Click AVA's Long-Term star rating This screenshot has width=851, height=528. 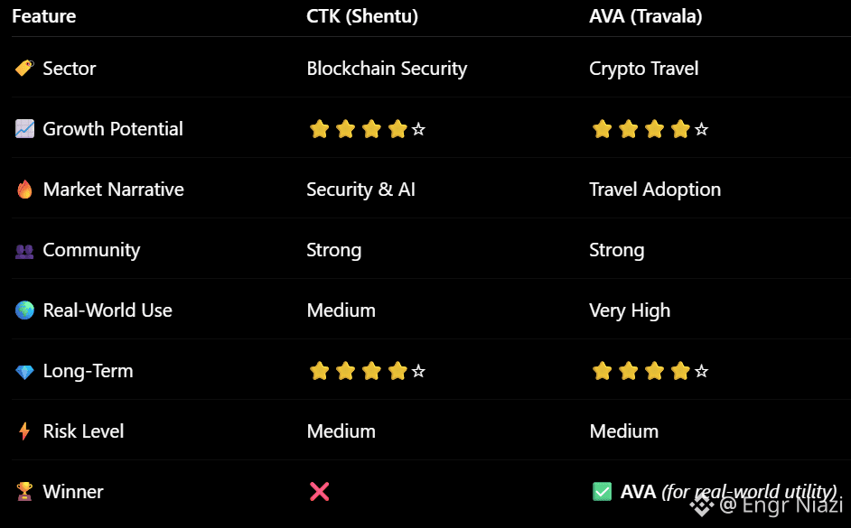pos(650,371)
